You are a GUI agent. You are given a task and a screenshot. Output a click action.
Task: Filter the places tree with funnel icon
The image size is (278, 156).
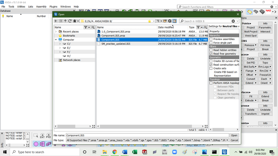point(86,27)
